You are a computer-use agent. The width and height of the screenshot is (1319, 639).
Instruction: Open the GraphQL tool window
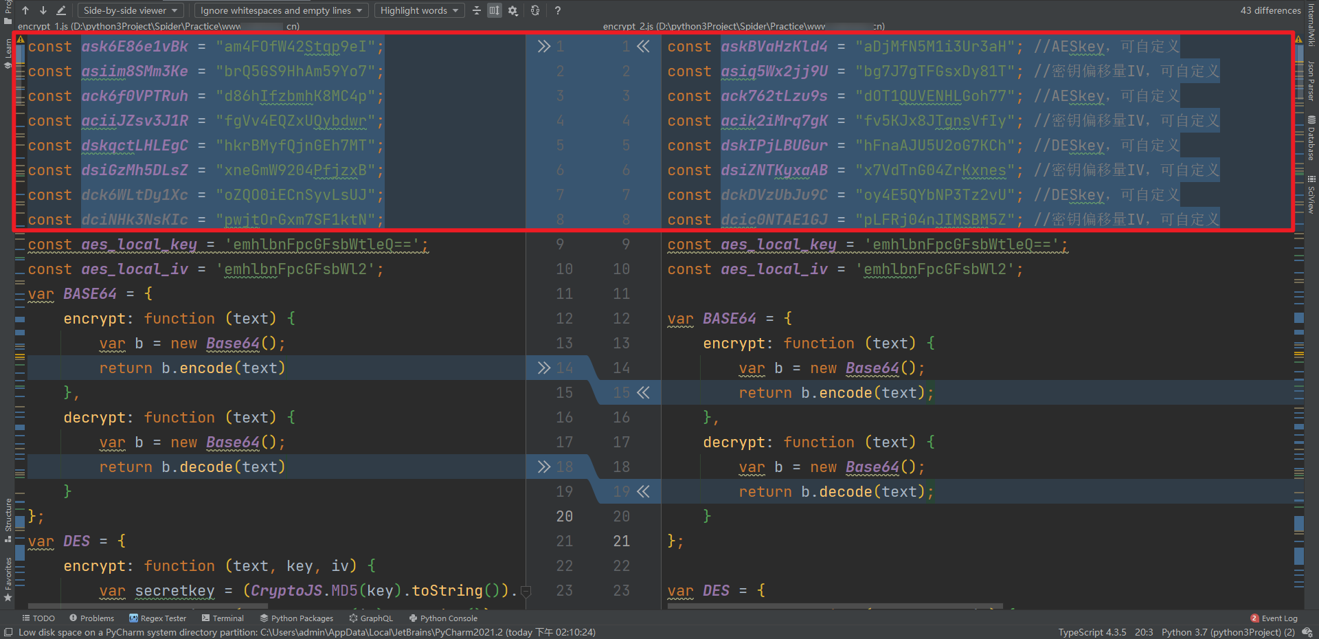(x=371, y=618)
